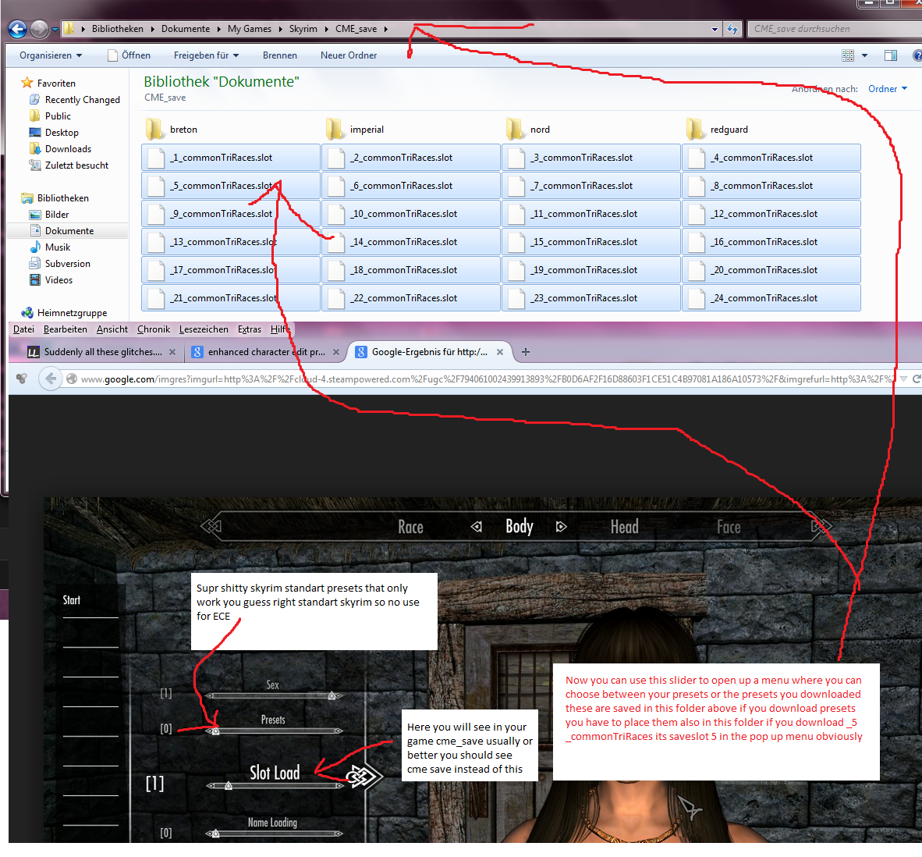Screen dimensions: 922x857
Task: Open Zuletzt besucht in the sidebar
Action: [76, 166]
